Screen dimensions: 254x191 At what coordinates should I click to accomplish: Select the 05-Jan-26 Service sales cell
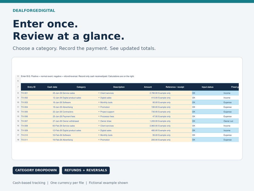tap(64, 93)
